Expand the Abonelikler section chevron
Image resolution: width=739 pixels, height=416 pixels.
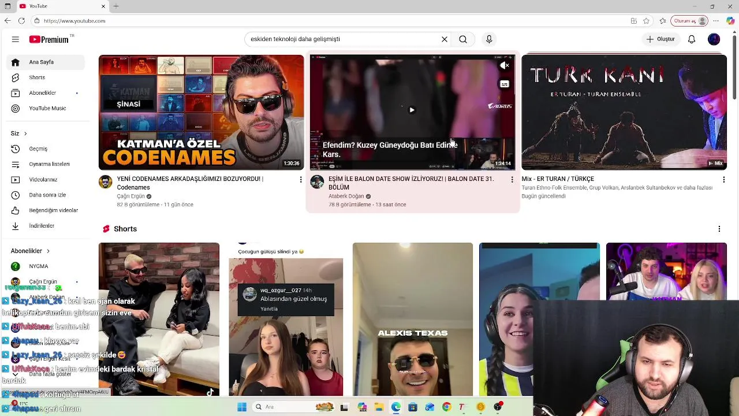coord(48,251)
